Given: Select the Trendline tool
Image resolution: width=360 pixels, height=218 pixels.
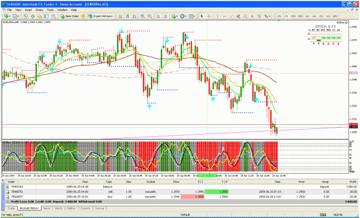Looking at the screenshot, I should (x=231, y=16).
